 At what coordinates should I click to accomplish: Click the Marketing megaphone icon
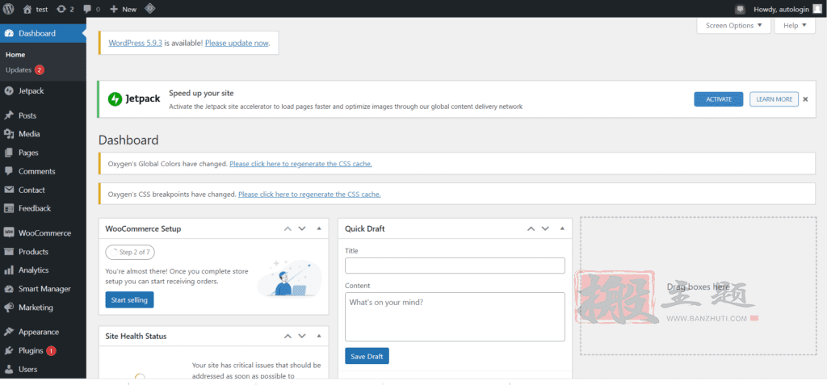(x=9, y=308)
